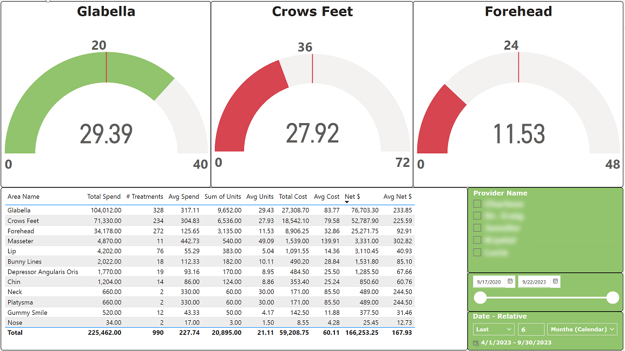Select the Masseter row in the table
This screenshot has height=351, width=625.
click(x=20, y=241)
